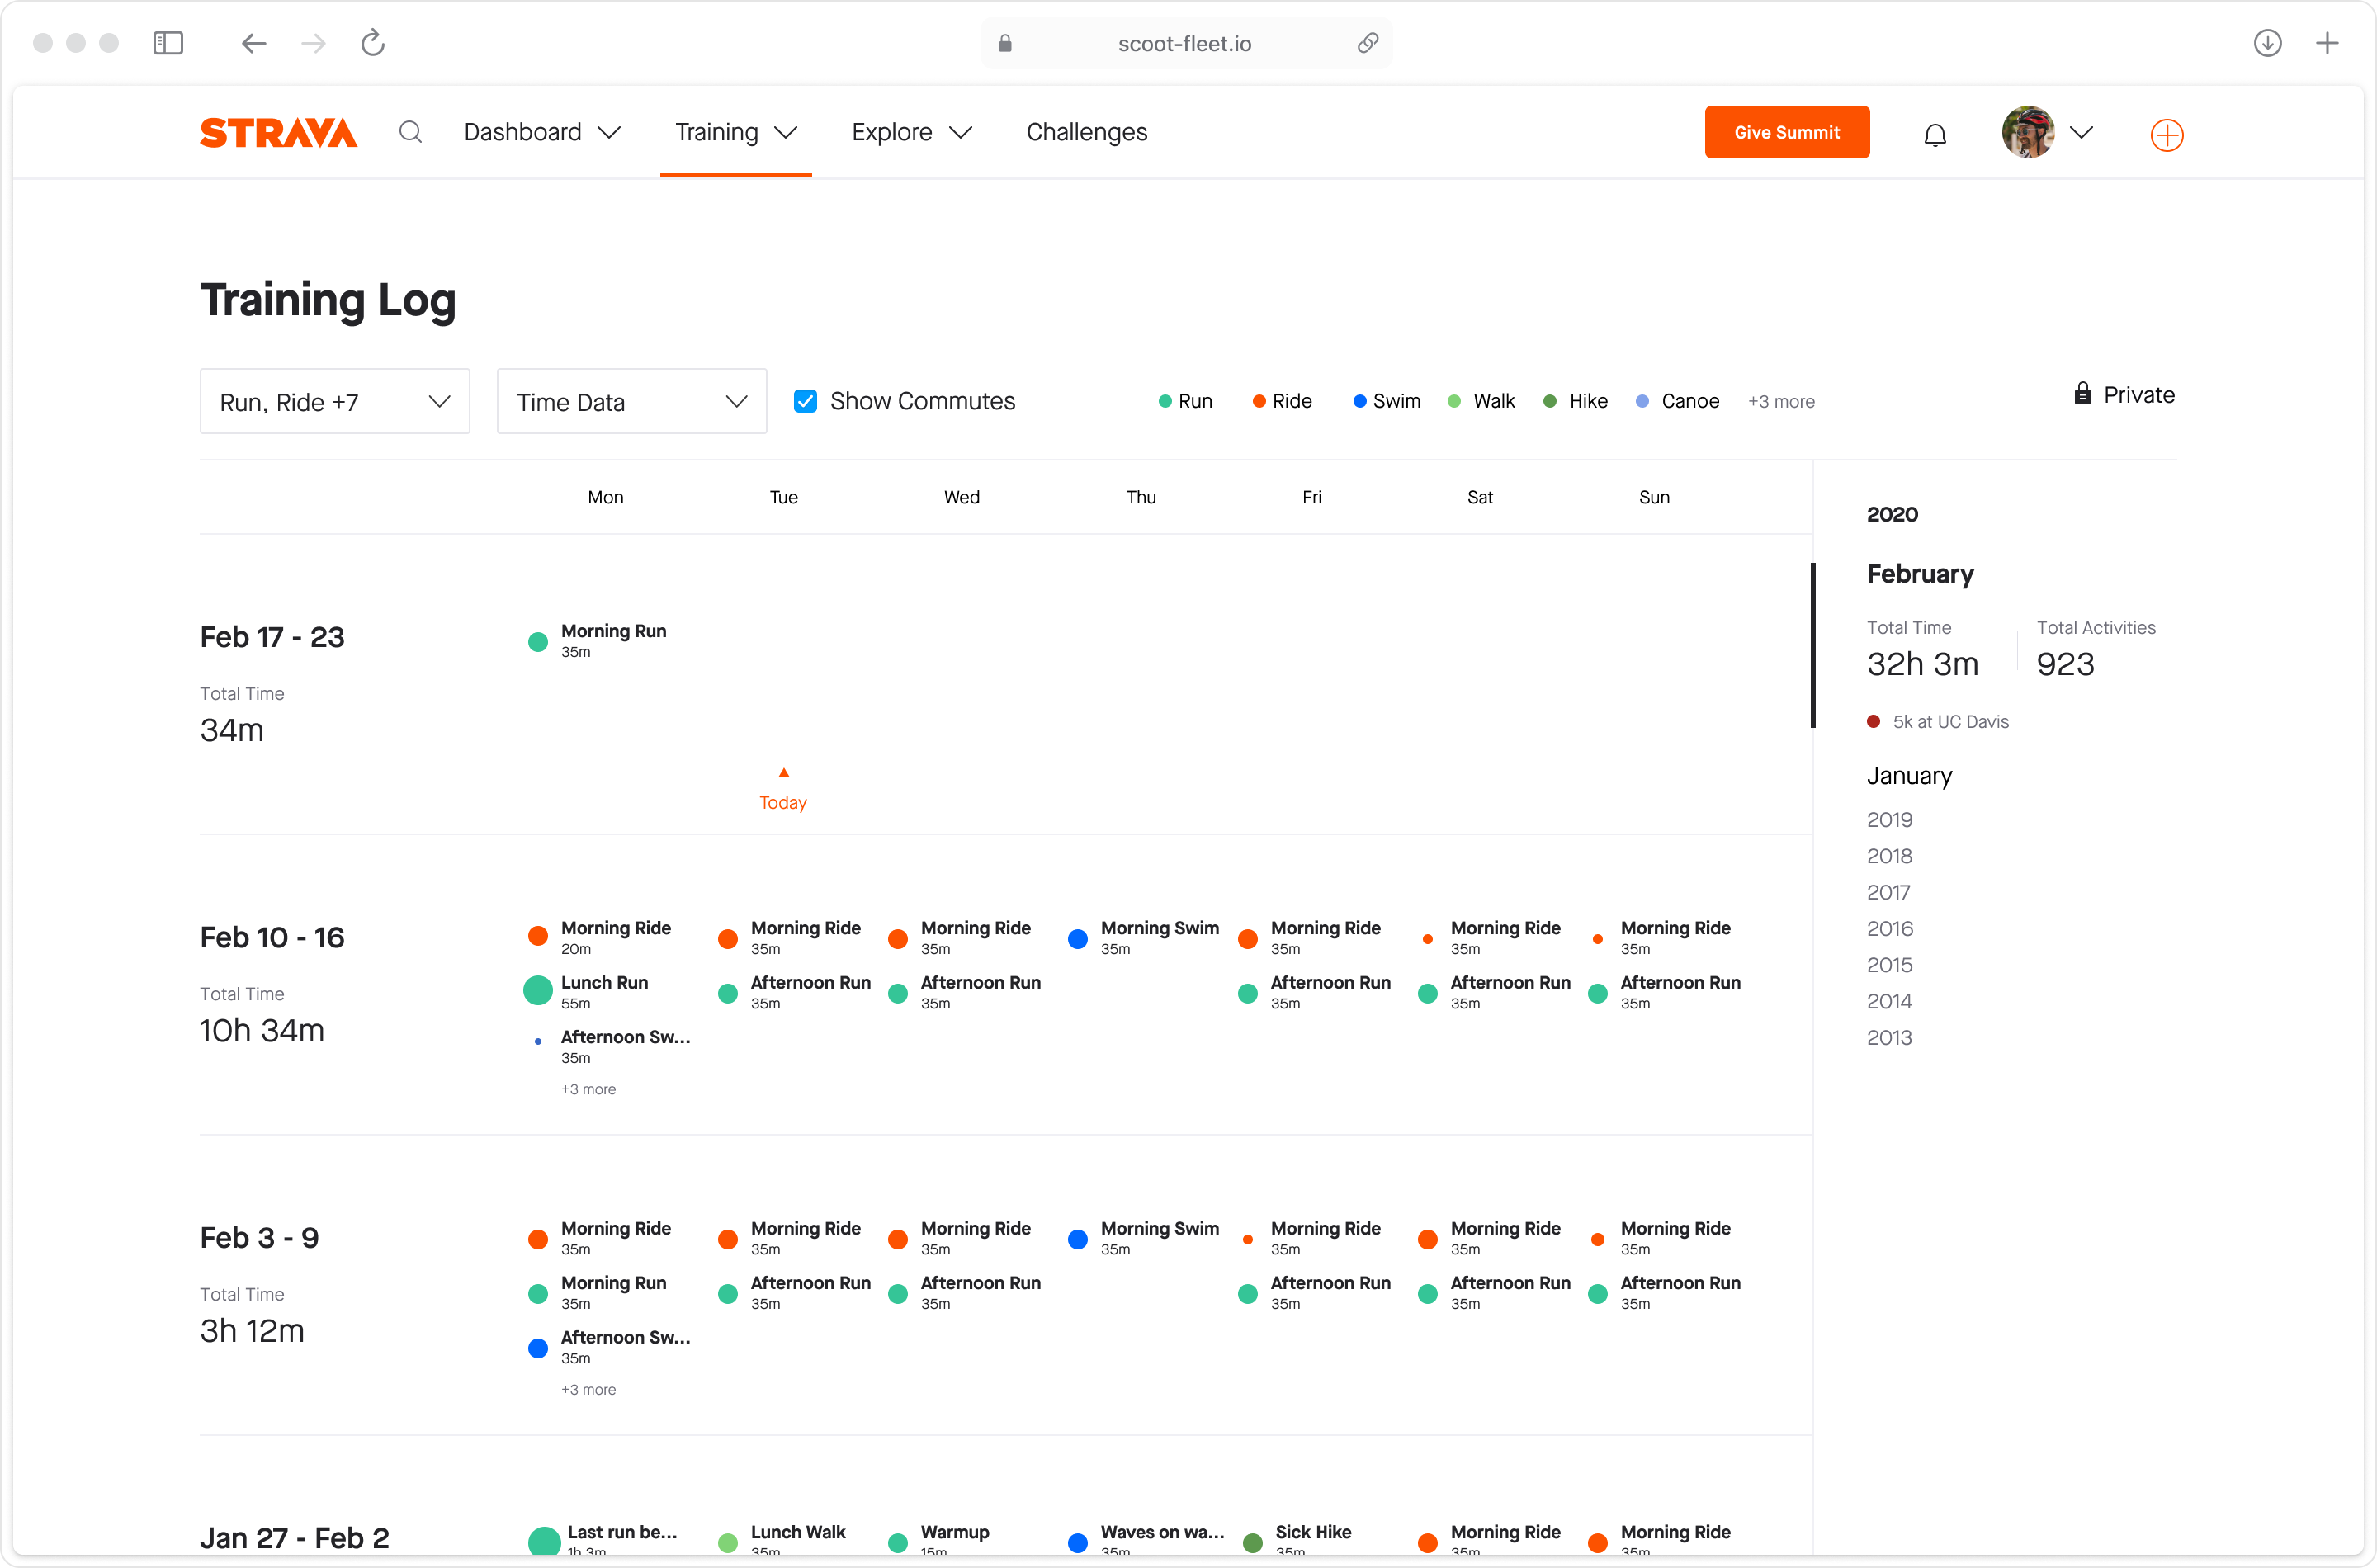Open the notifications bell
The height and width of the screenshot is (1568, 2377).
1935,134
